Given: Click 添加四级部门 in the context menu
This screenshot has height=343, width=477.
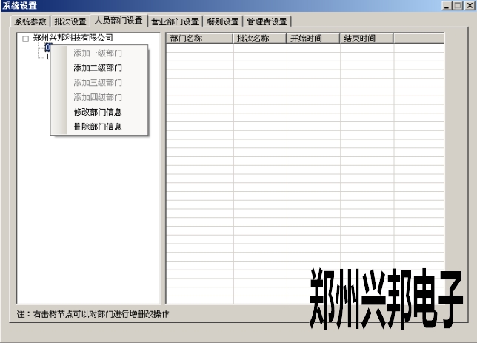Looking at the screenshot, I should [98, 97].
